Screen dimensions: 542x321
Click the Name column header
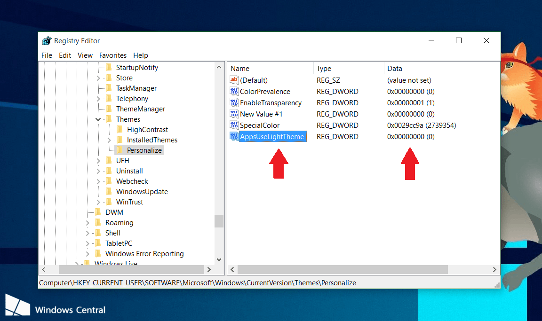(240, 68)
